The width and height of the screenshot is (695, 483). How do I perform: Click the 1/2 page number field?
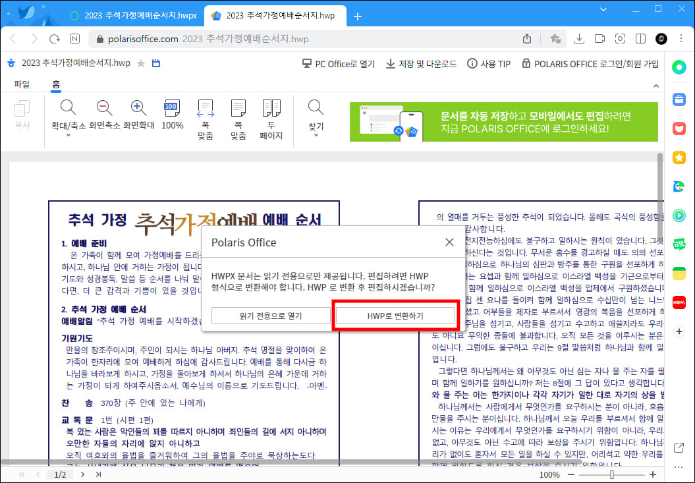click(x=60, y=474)
